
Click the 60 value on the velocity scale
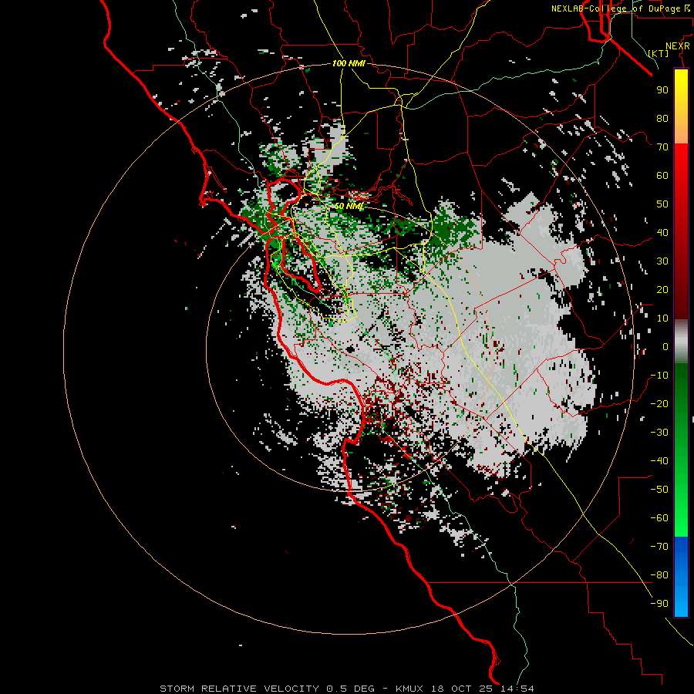[x=662, y=176]
